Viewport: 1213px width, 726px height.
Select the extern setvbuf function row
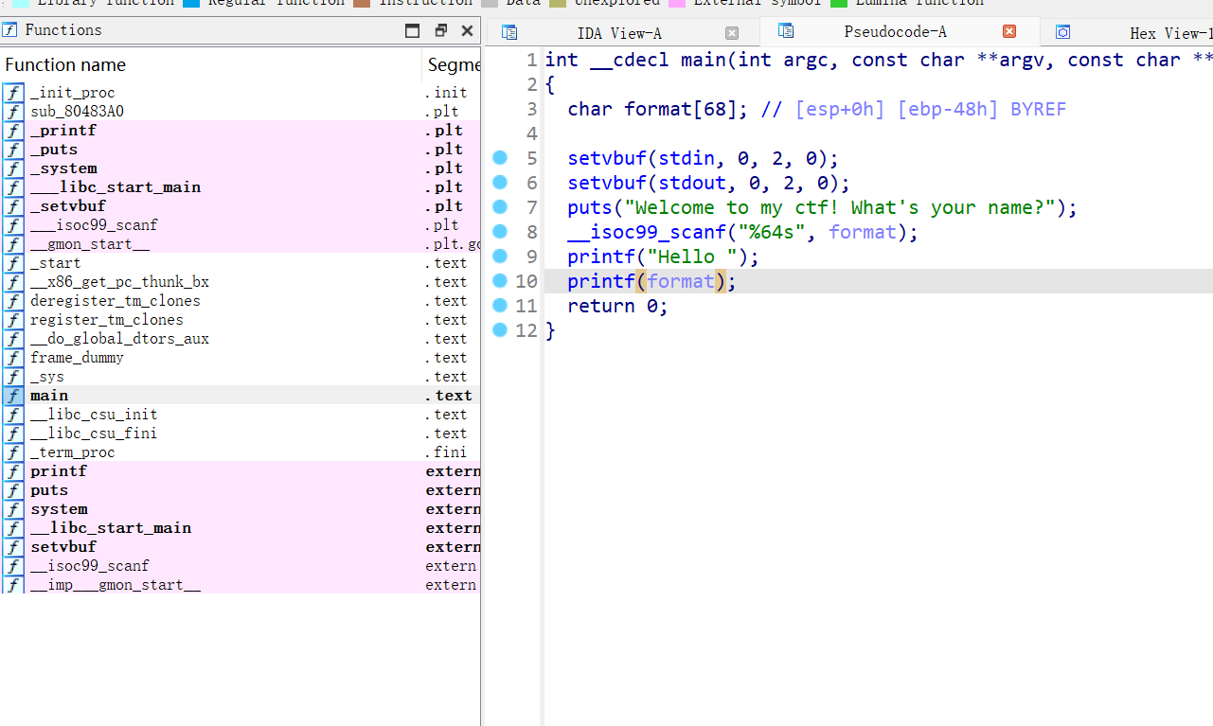pos(241,547)
